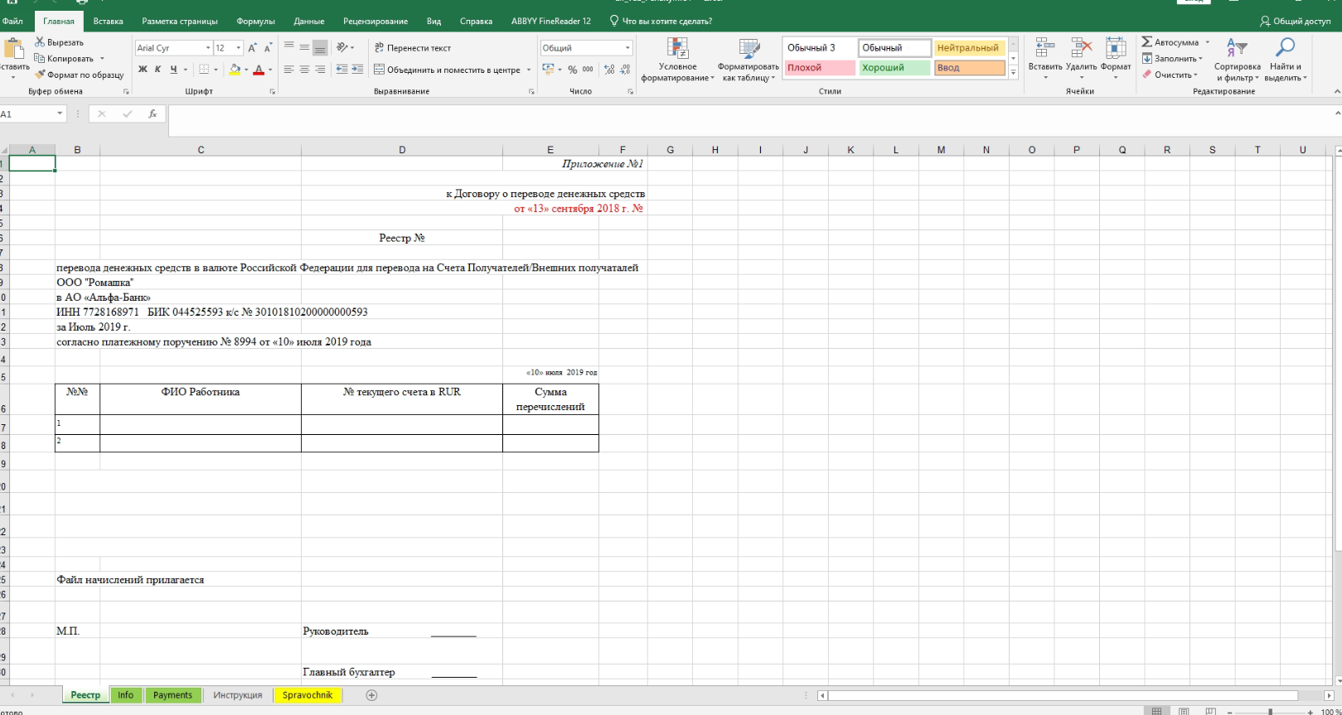Apply the red font color
Viewport: 1342px width, 715px height.
pyautogui.click(x=259, y=70)
